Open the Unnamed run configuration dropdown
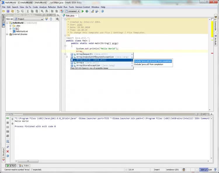Image resolution: width=219 pixels, height=173 pixels. pos(72,11)
